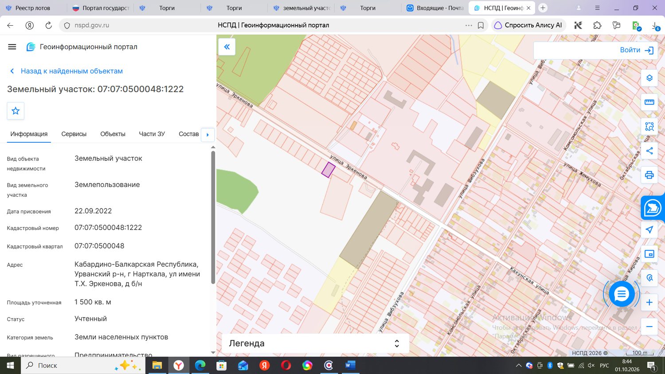Open the Объекты tab
This screenshot has width=665, height=374.
(x=113, y=134)
